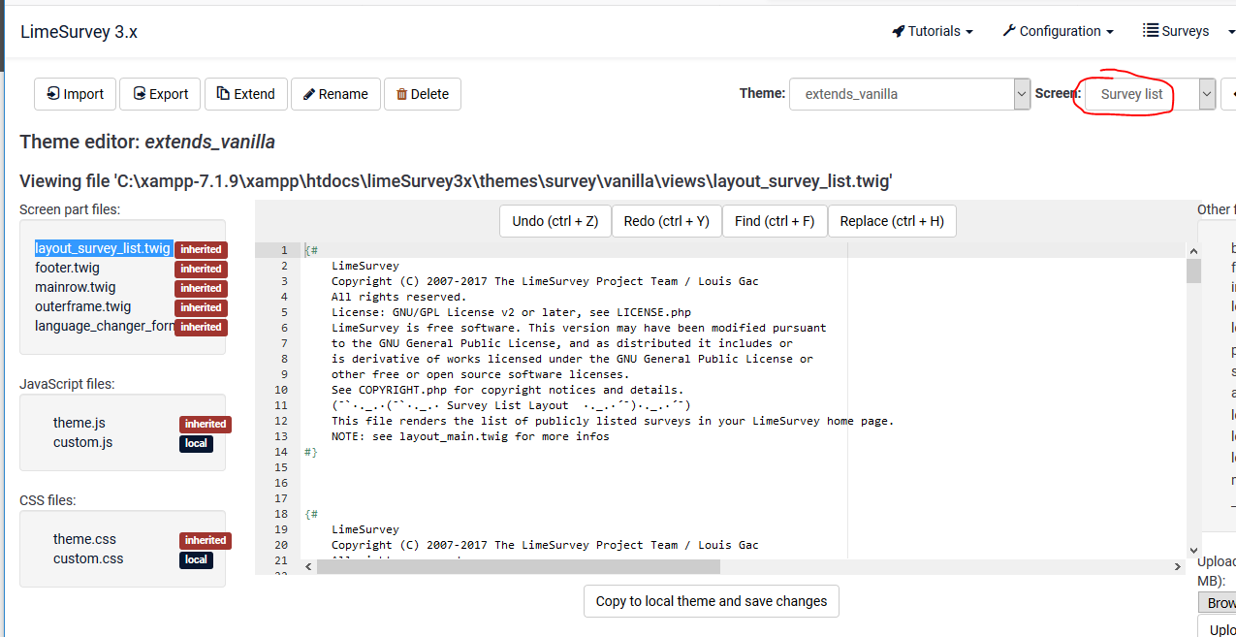Click the Surveys list icon

coord(1151,31)
